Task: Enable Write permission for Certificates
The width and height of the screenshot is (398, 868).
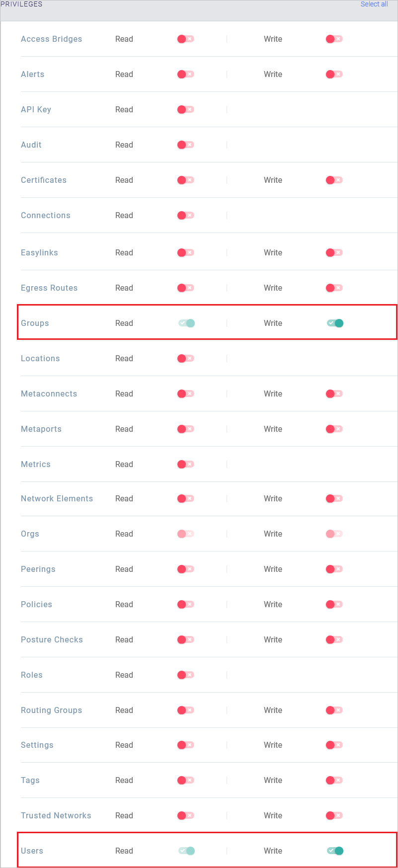Action: (x=333, y=180)
